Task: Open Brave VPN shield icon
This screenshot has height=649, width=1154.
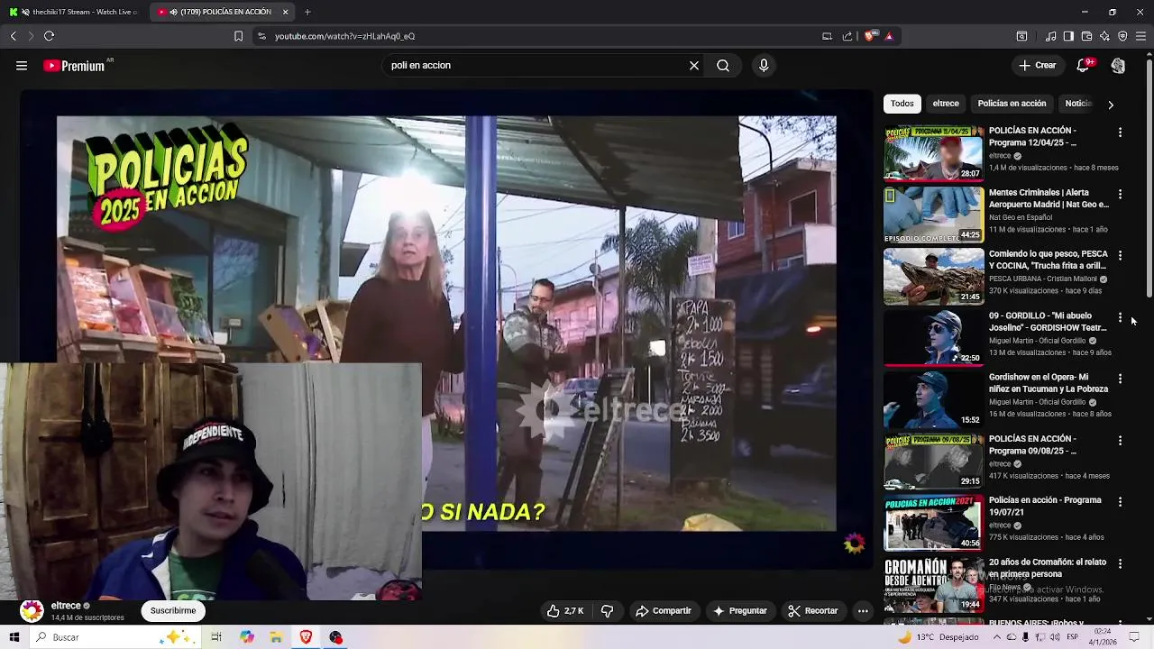Action: pos(1122,36)
